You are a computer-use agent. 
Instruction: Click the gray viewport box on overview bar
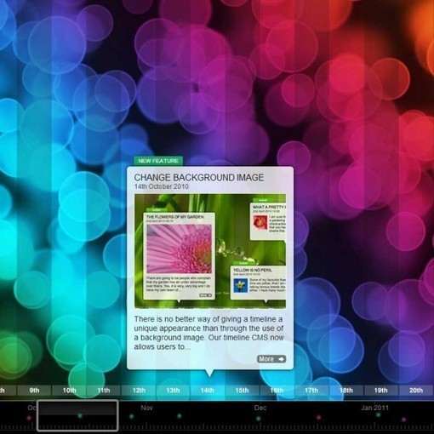pyautogui.click(x=77, y=415)
